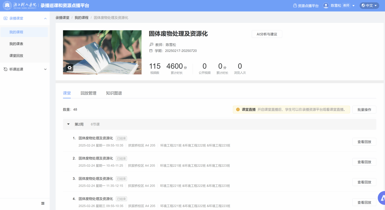This screenshot has width=385, height=210.
Task: Click the 录播课堂 video icon in sidebar
Action: (5, 18)
